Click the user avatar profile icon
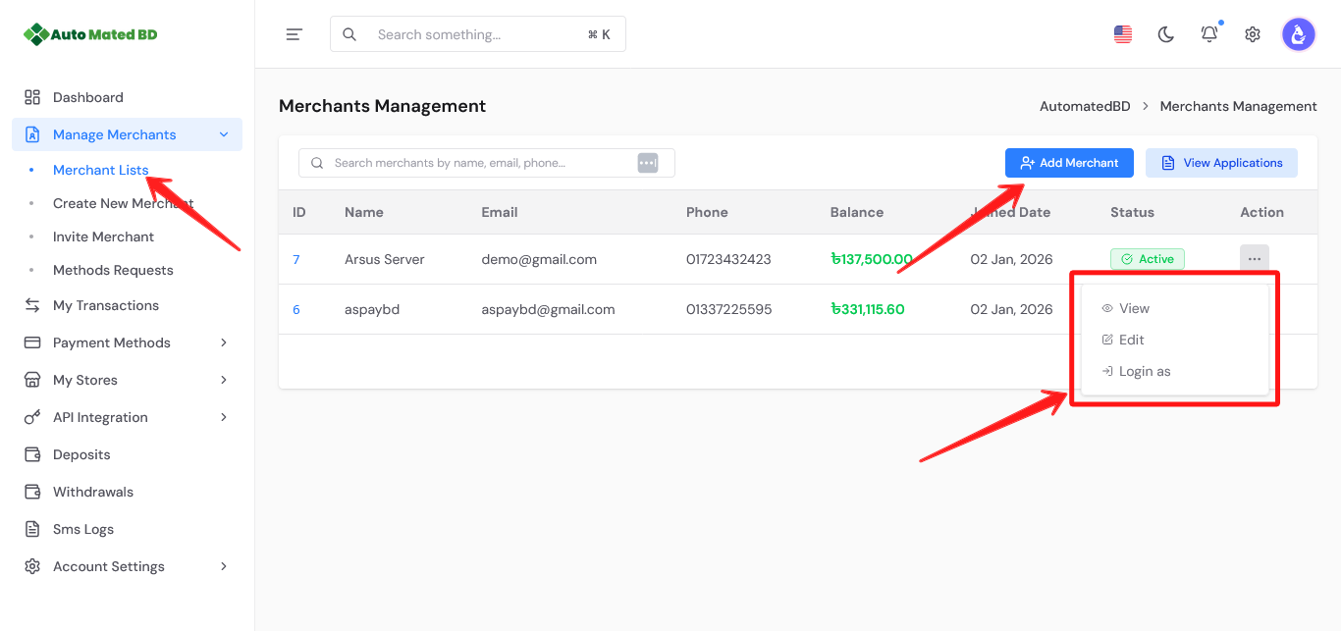1341x631 pixels. (x=1299, y=34)
